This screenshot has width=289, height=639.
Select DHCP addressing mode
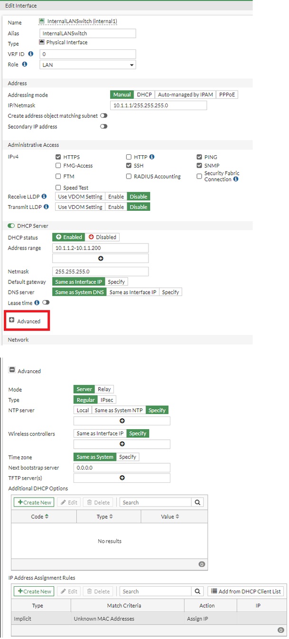coord(144,94)
